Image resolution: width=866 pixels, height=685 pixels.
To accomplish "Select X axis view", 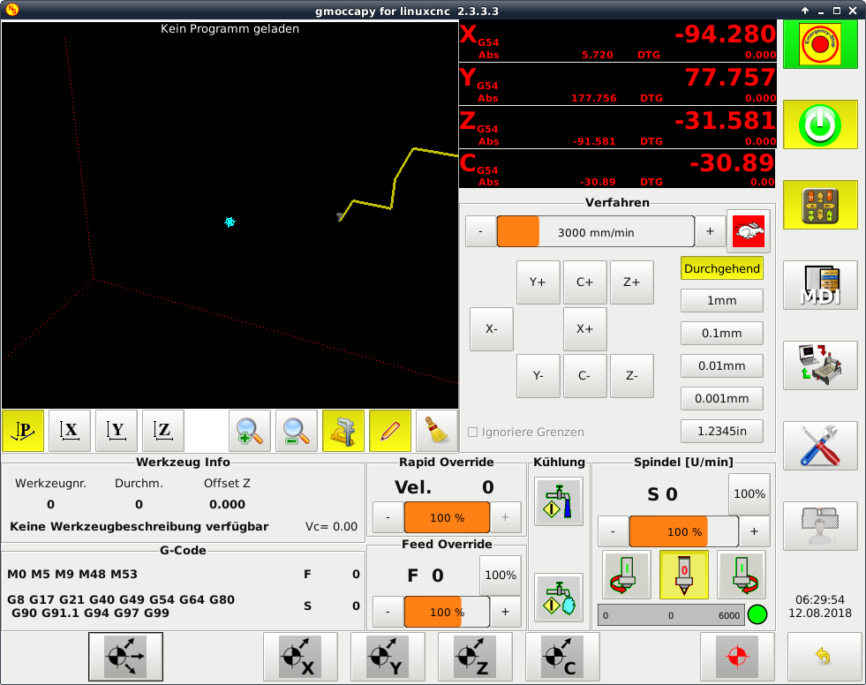I will click(x=70, y=431).
